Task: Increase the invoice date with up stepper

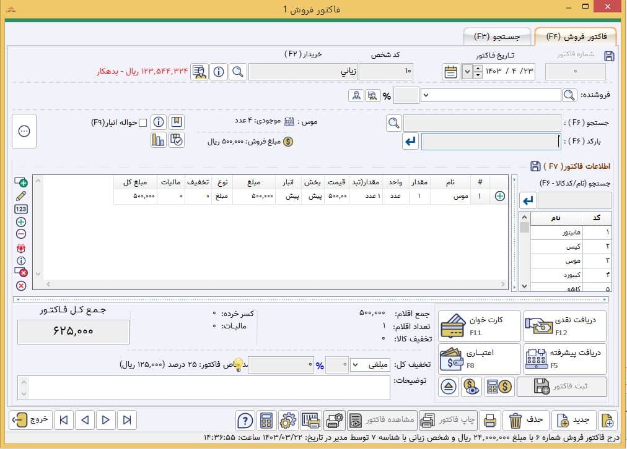Action: click(478, 68)
